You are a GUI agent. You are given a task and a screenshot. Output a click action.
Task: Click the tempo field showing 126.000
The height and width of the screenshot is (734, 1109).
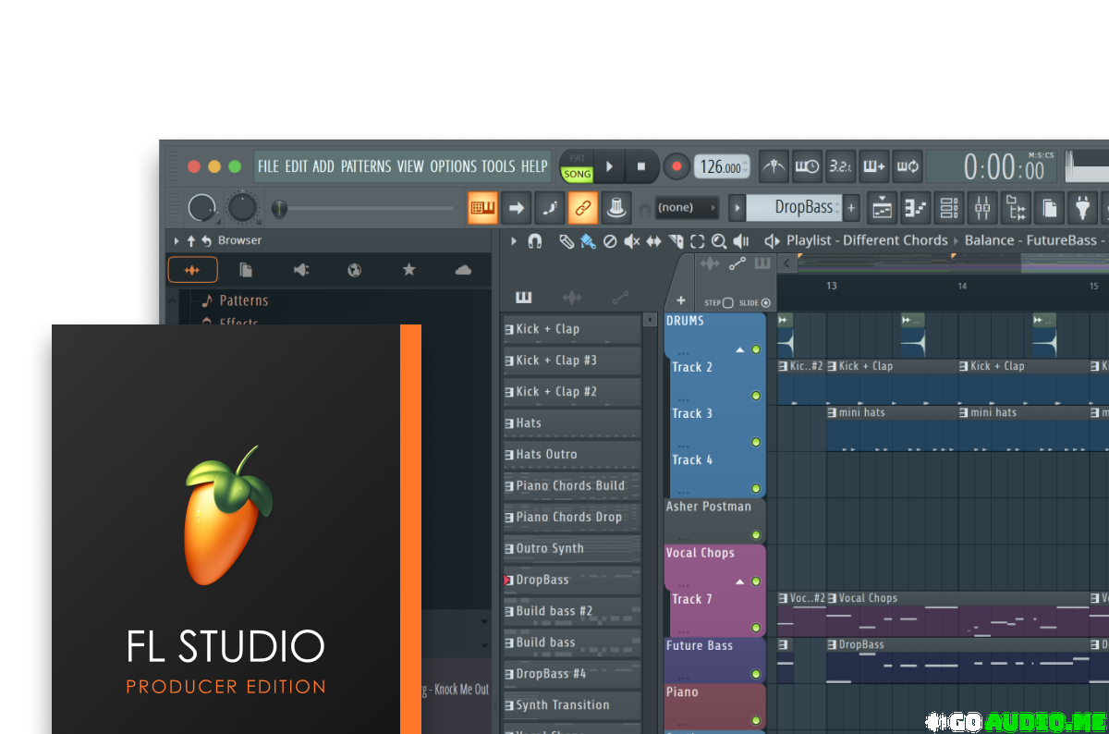pyautogui.click(x=722, y=167)
